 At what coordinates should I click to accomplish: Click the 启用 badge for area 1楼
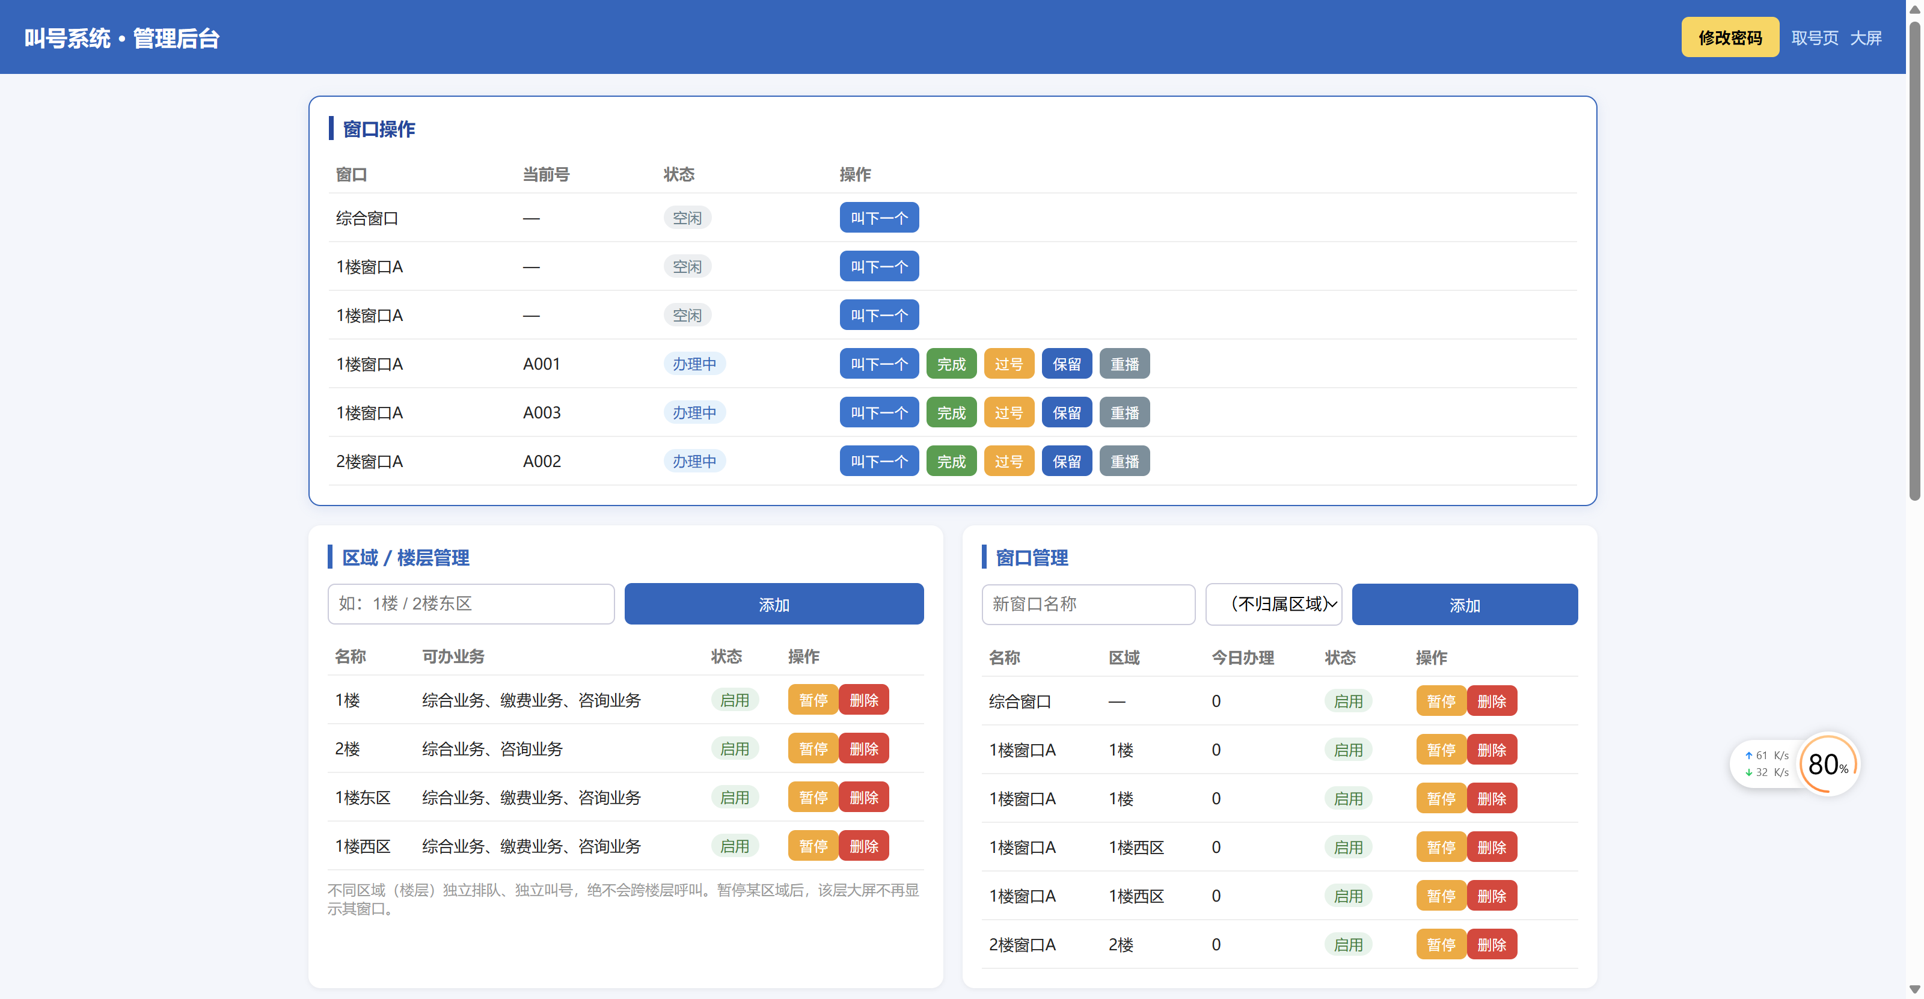click(734, 700)
